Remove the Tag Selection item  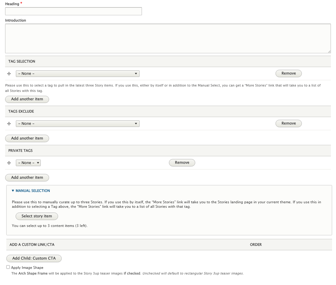[288, 74]
